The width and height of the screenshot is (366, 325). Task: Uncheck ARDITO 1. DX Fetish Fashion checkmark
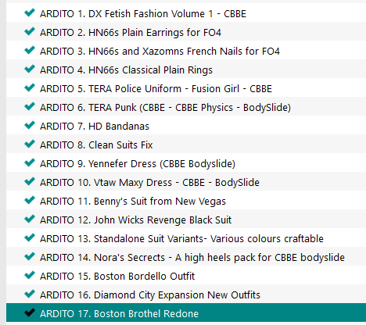[30, 12]
